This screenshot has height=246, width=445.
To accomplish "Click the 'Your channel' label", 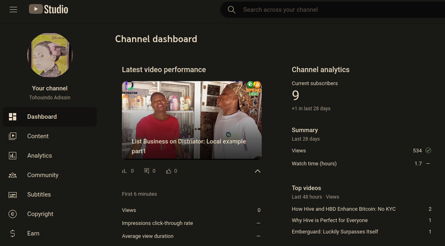I will (x=50, y=88).
